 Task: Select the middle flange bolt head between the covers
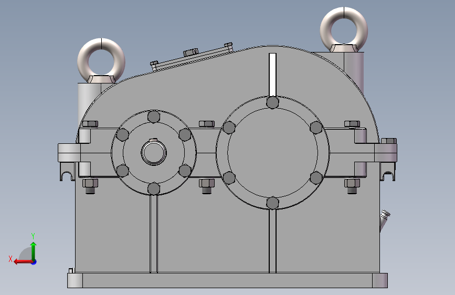(207, 124)
